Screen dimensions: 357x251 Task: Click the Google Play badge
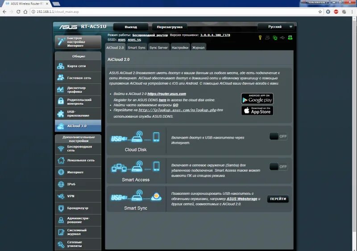(257, 99)
